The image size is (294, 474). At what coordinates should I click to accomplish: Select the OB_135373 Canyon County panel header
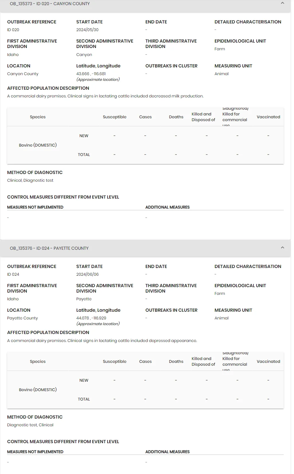(145, 4)
